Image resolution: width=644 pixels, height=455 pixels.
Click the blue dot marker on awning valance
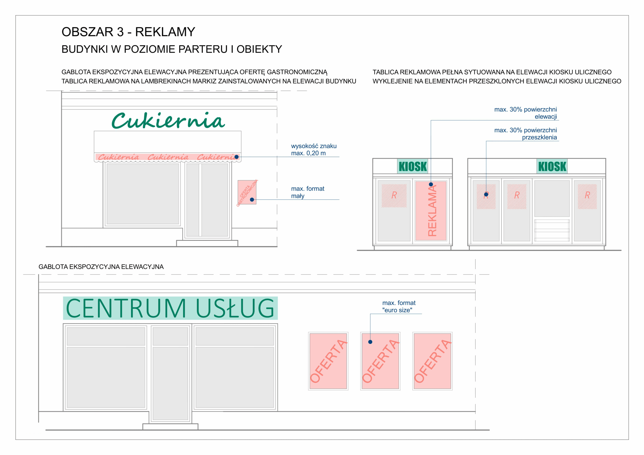pyautogui.click(x=236, y=157)
